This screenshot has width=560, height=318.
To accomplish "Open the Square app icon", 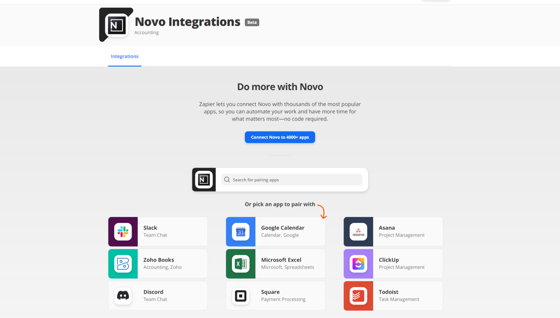I will tap(240, 296).
